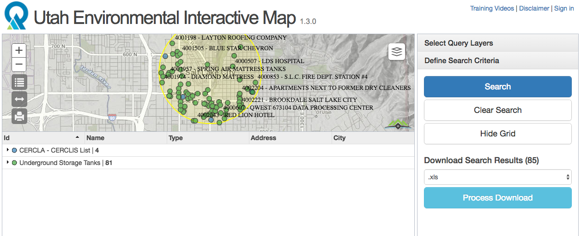Screen dimensions: 581x236
Task: Open the Training Videos link
Action: (492, 8)
